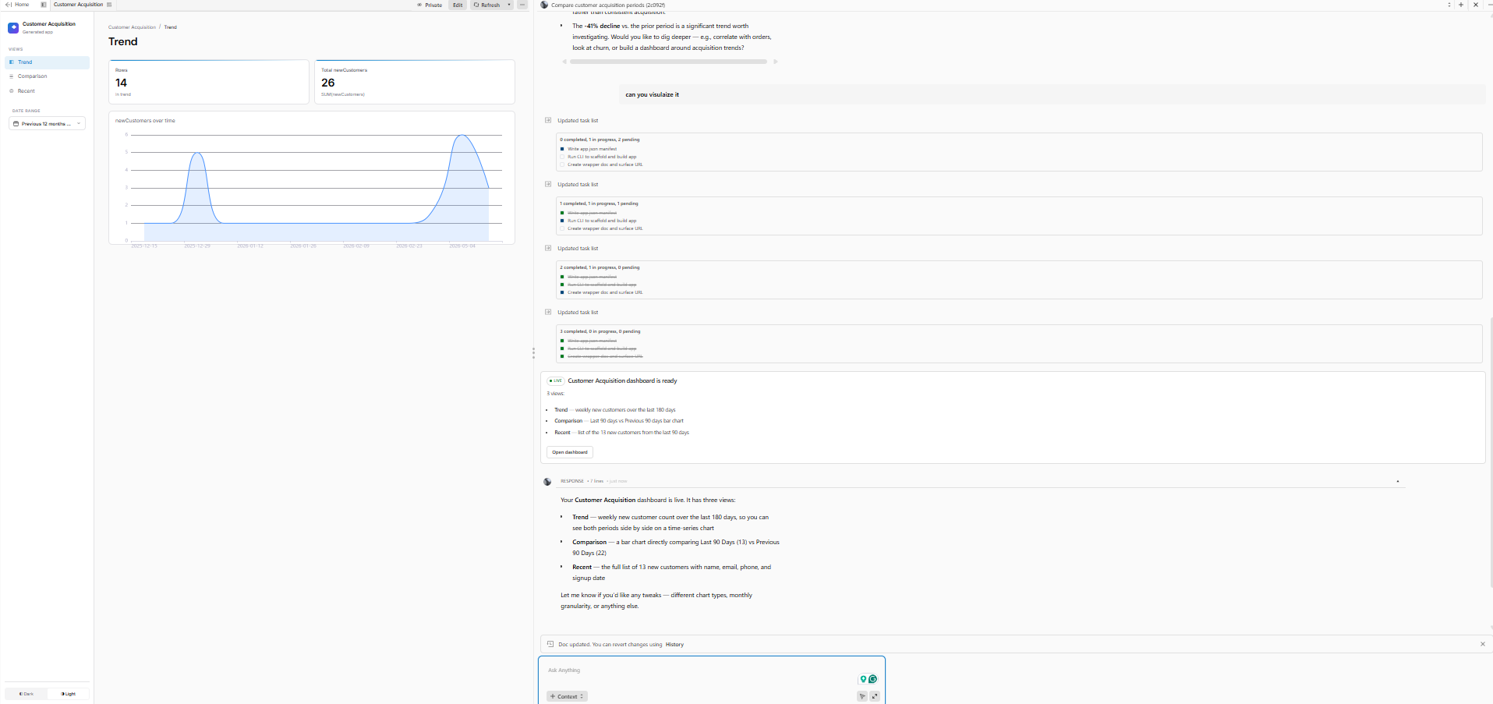Click in-progress 'Create wrapper doc' checkbox in third list
The image size is (1493, 704).
tap(562, 292)
